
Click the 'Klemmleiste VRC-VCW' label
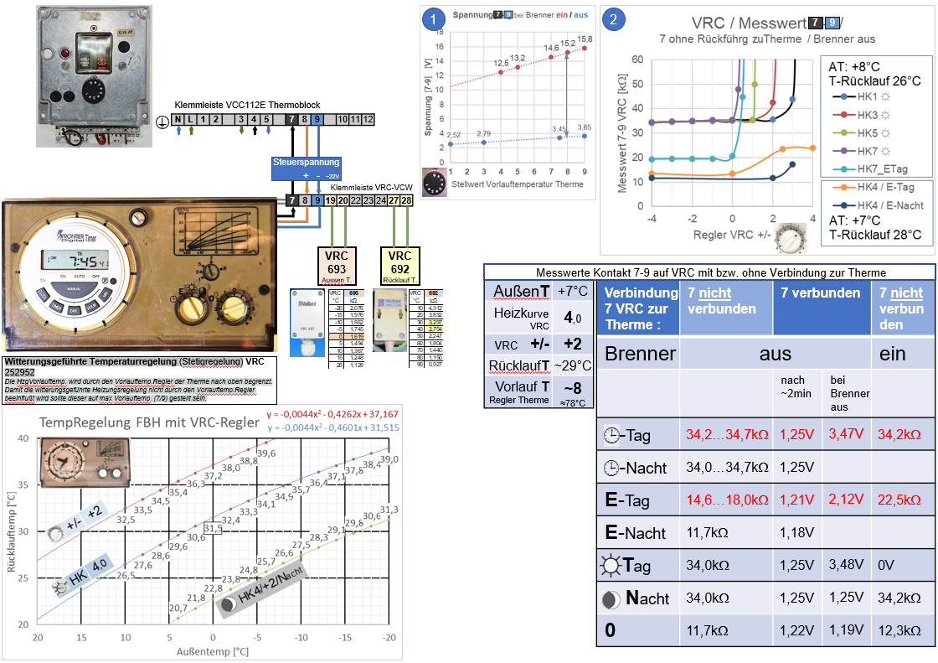372,188
